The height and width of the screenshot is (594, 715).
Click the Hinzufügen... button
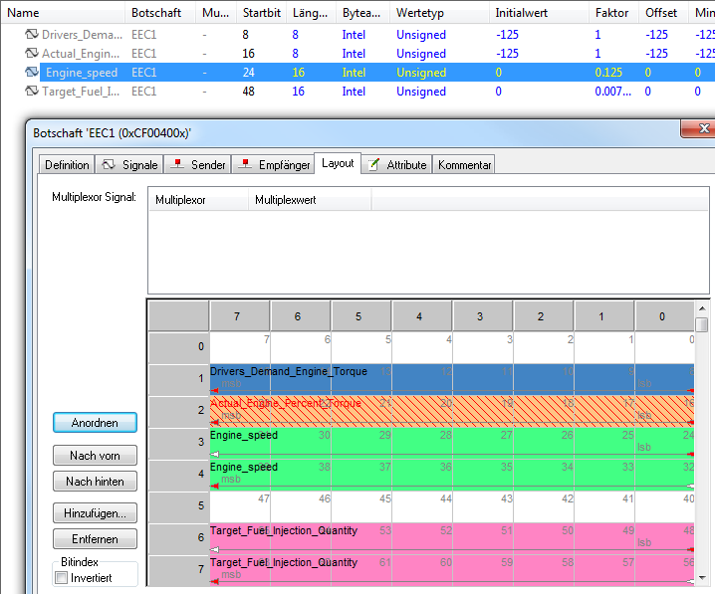pyautogui.click(x=96, y=513)
